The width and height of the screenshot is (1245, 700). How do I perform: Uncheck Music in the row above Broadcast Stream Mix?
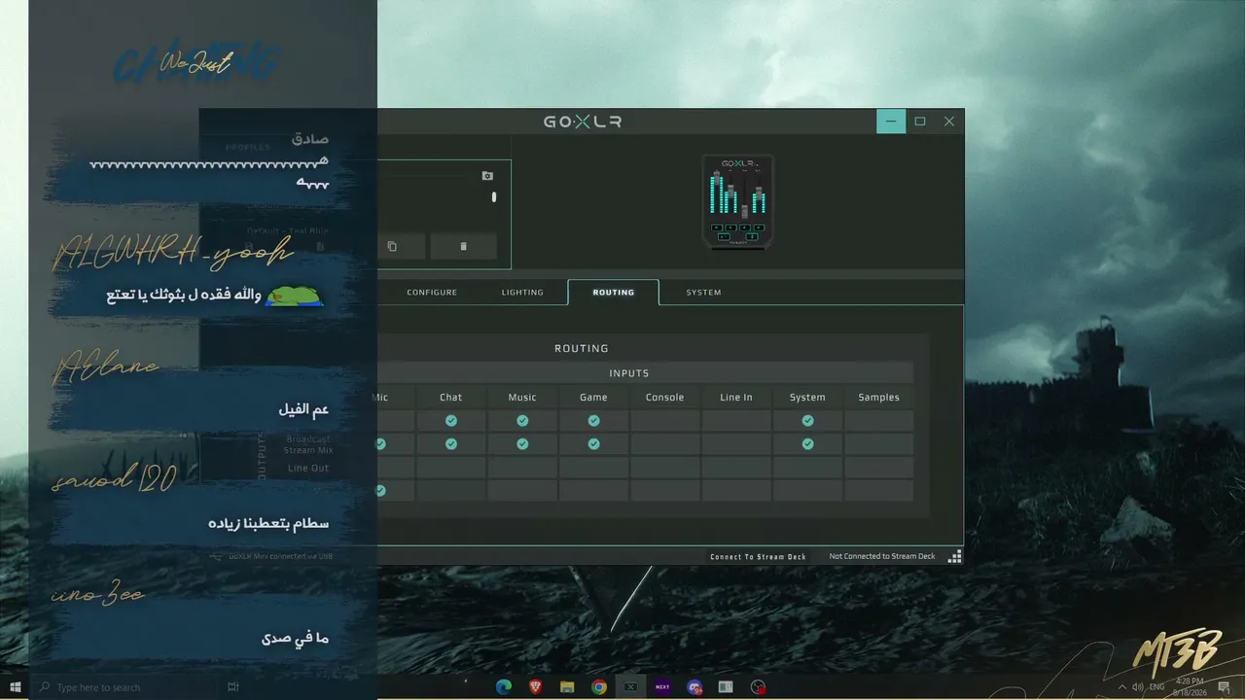522,421
